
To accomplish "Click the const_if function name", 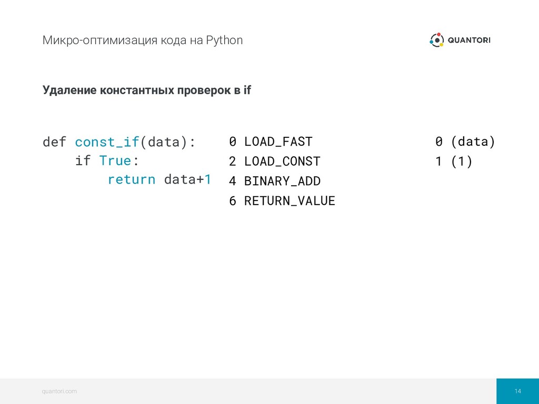I will coord(107,142).
